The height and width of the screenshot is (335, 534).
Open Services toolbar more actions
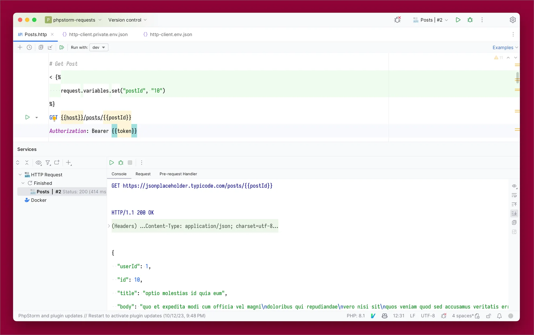coord(142,162)
